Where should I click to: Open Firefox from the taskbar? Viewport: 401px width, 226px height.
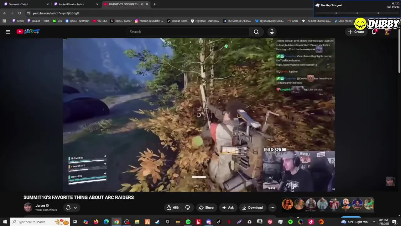(x=96, y=222)
